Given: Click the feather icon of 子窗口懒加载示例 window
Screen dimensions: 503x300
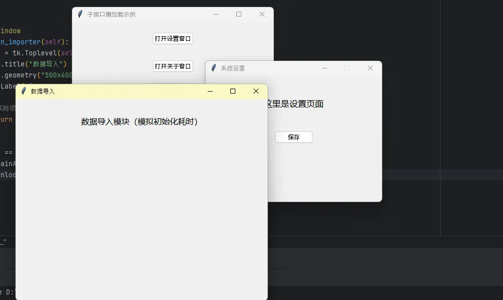Looking at the screenshot, I should coord(80,14).
